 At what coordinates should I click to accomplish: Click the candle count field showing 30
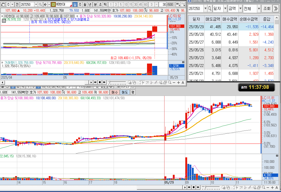click(163, 4)
